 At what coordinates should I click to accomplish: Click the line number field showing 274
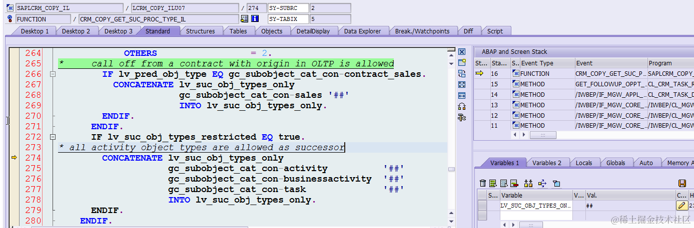click(257, 8)
